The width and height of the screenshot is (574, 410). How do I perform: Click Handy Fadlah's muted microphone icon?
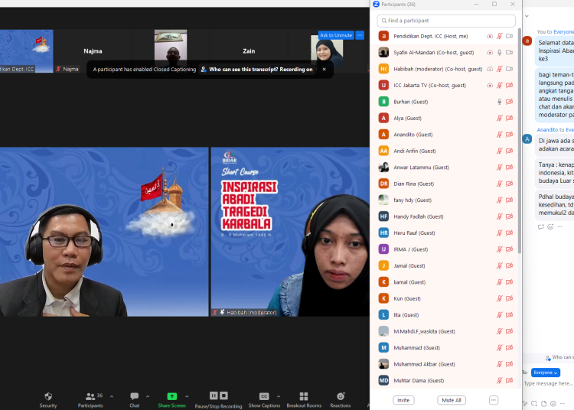[x=499, y=216]
